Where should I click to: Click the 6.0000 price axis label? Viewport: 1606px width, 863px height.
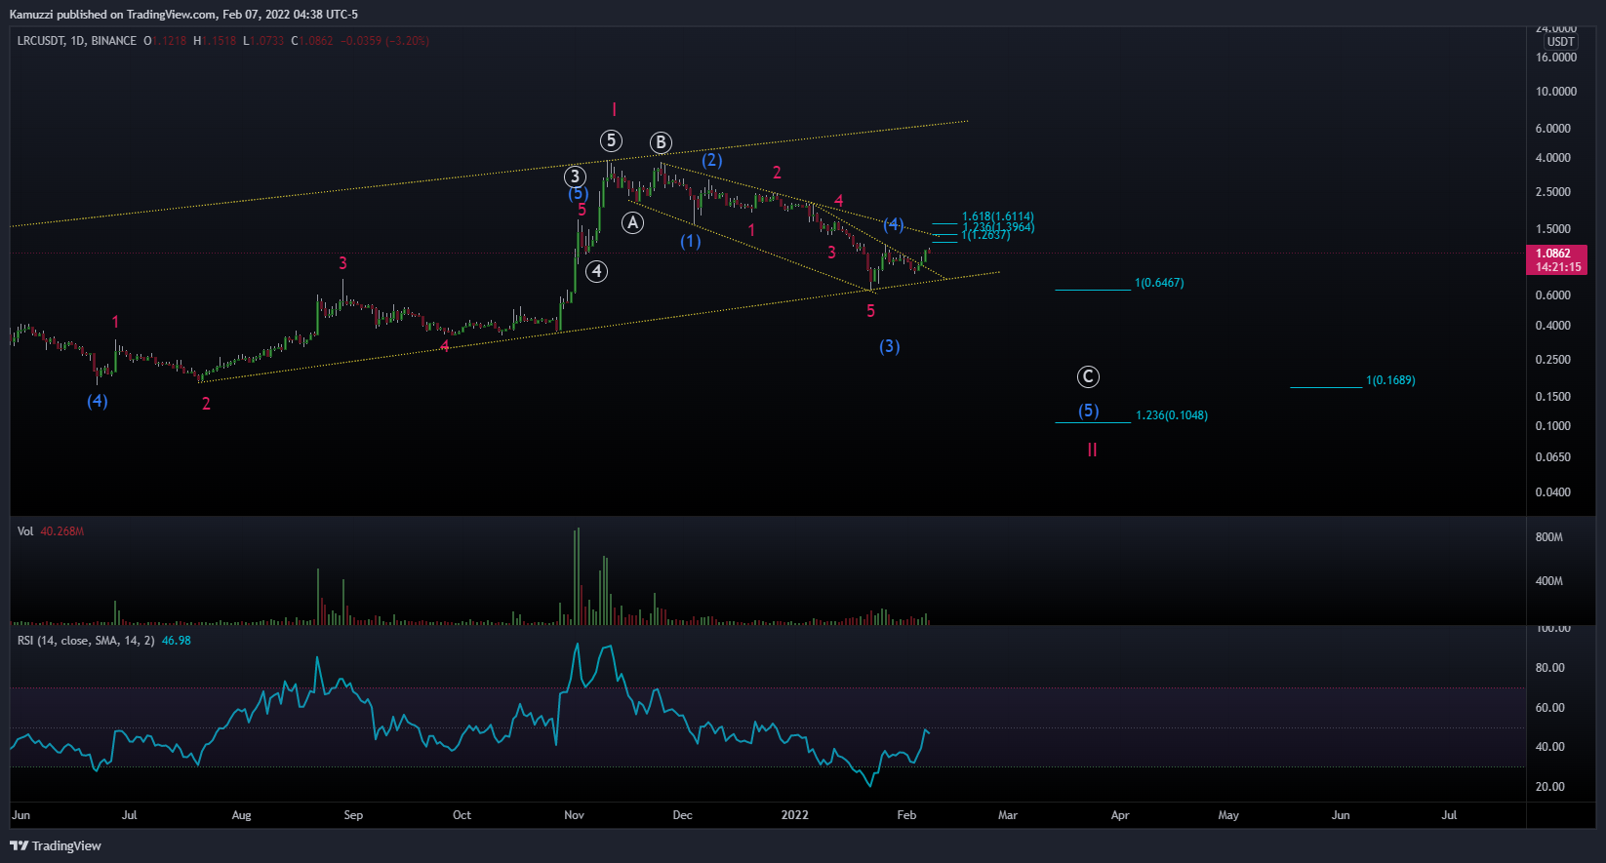point(1553,129)
